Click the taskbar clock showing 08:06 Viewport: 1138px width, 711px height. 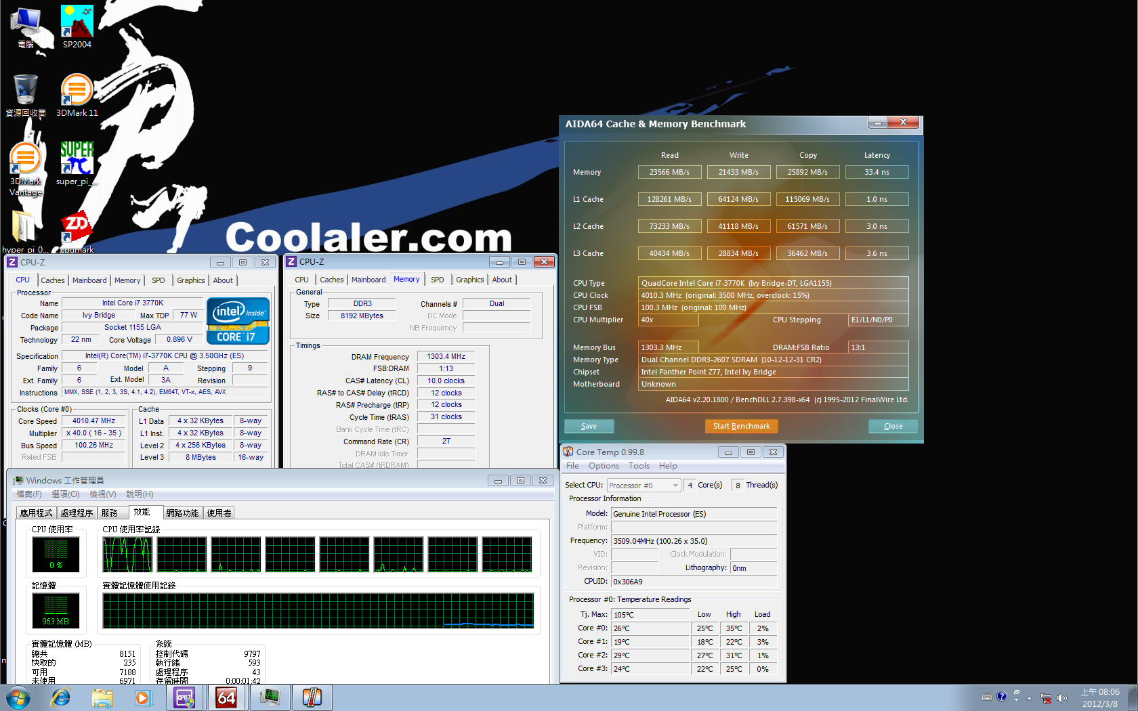pos(1100,697)
